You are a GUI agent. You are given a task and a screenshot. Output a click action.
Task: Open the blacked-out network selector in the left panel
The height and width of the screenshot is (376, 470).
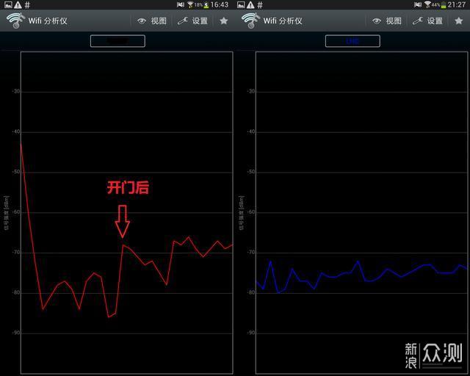[x=117, y=41]
